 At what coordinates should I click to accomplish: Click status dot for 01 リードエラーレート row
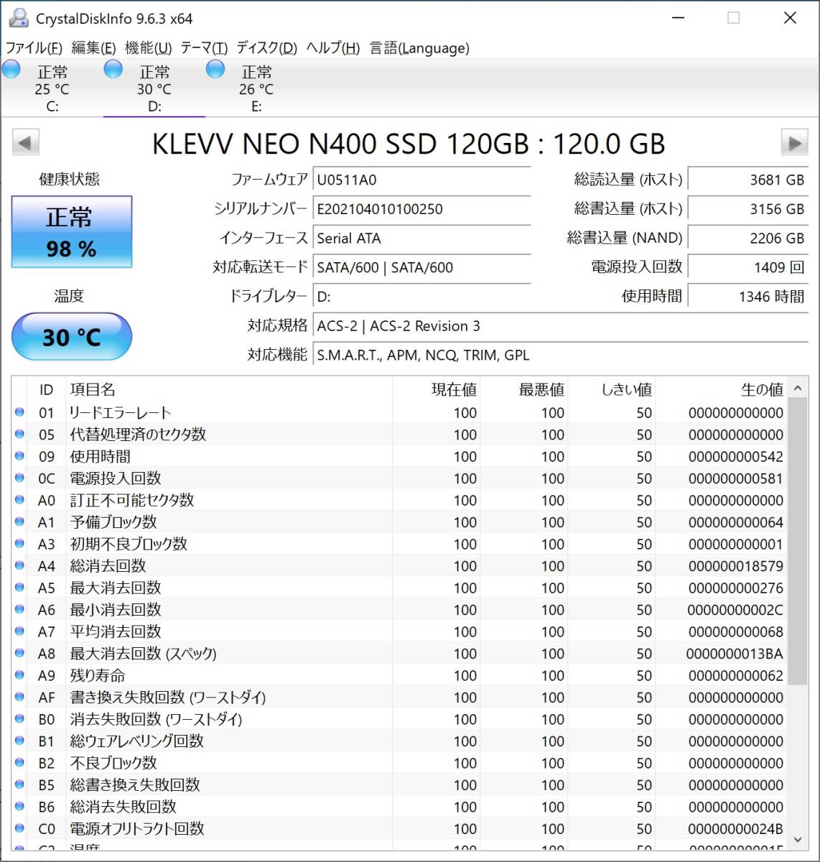(20, 412)
